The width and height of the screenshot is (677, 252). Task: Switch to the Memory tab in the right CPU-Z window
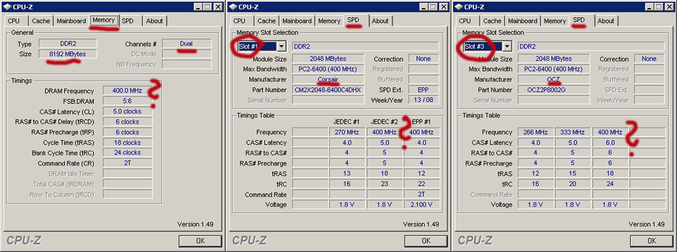[555, 21]
